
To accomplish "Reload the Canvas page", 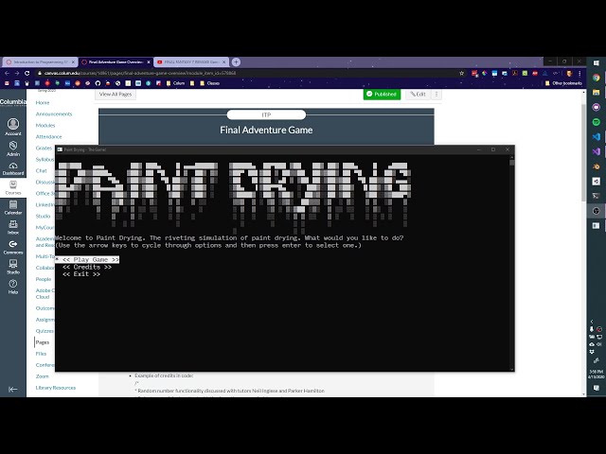I will 27,73.
